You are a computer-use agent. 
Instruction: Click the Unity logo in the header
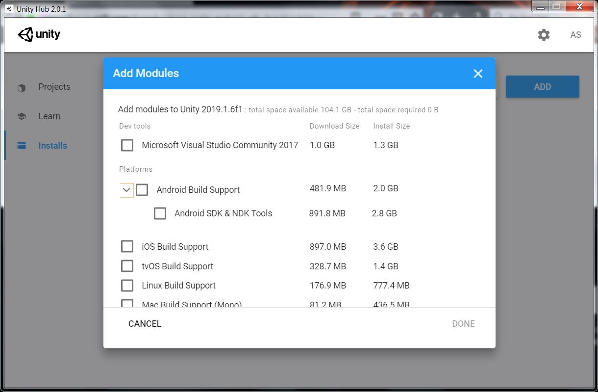click(x=39, y=34)
